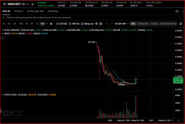This screenshot has height=124, width=185.
Task: Switch chart mode to TradingView
Action: tap(143, 24)
